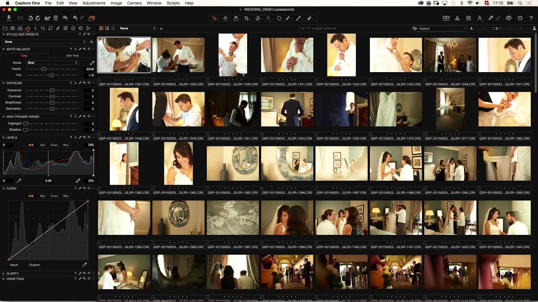Open White Balance panel help question mark
Screen dimensions: 538x302
tap(71, 49)
